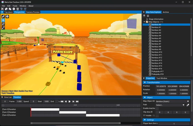Collapse the Settings section
193x126 pixels.
(x=145, y=120)
